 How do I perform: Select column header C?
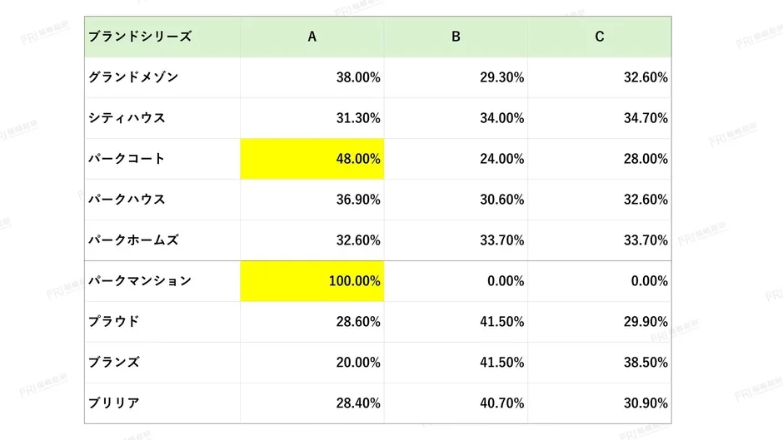pos(600,37)
